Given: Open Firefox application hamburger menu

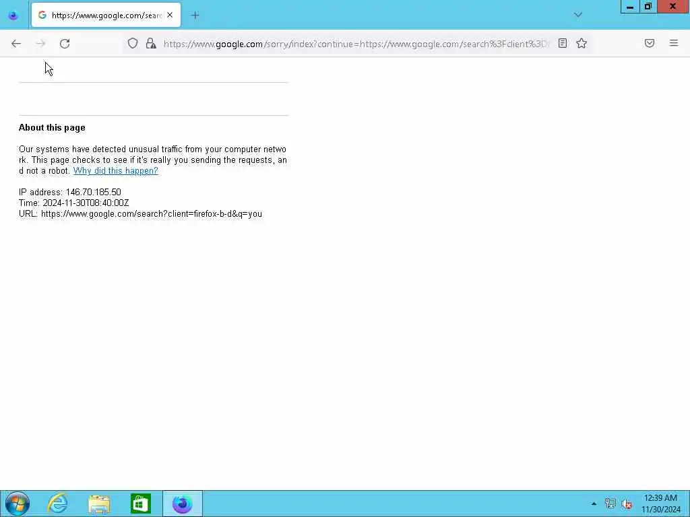Looking at the screenshot, I should click(673, 43).
